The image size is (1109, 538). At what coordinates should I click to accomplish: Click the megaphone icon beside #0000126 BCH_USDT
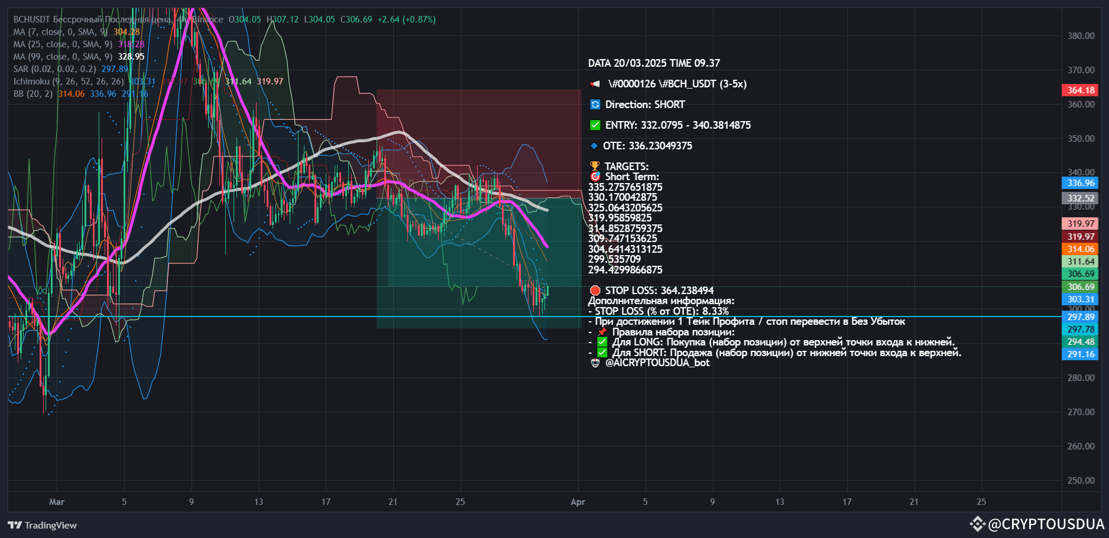[595, 84]
